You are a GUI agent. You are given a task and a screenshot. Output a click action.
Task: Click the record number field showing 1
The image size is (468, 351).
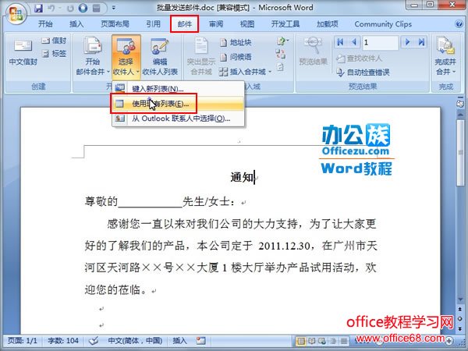380,43
